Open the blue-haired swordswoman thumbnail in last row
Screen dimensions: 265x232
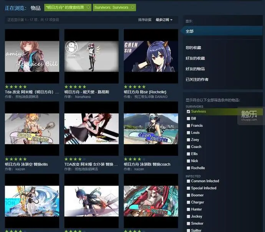point(91,201)
